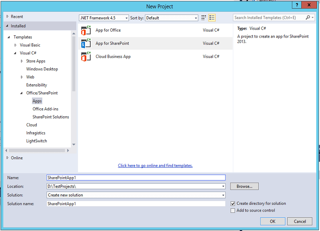Expand the Web node arrow

(x=22, y=77)
